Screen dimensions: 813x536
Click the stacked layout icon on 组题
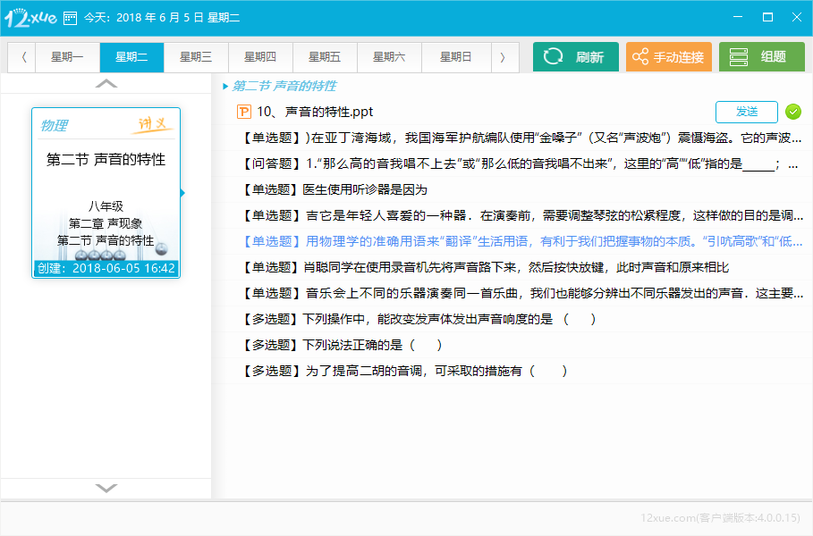(738, 57)
